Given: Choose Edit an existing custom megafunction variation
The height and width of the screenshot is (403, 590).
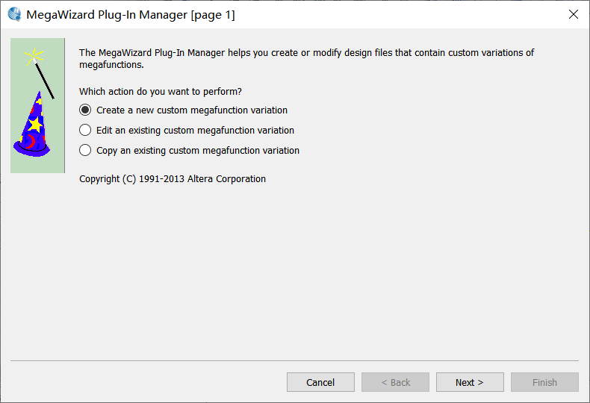Looking at the screenshot, I should [x=85, y=130].
